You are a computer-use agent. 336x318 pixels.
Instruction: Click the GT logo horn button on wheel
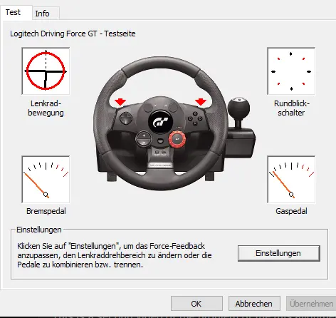[161, 122]
